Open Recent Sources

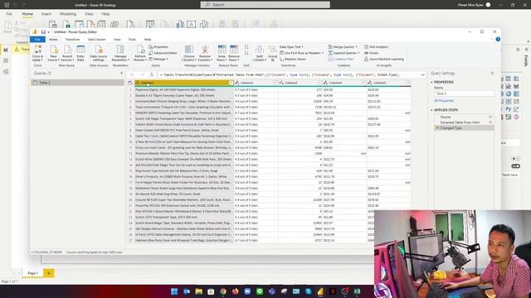[67, 53]
